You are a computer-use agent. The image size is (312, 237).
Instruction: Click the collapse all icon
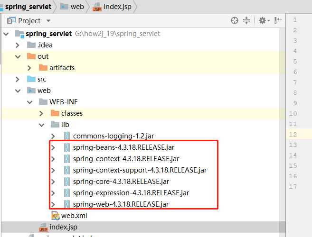pos(246,20)
